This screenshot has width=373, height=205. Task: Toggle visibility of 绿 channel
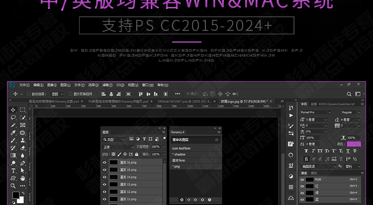pos(302,193)
